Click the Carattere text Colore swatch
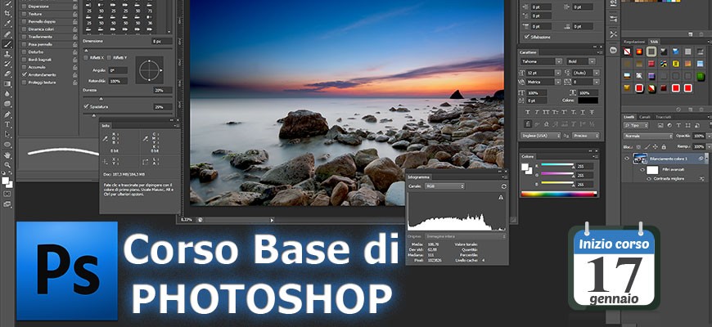The image size is (712, 327). tap(588, 101)
